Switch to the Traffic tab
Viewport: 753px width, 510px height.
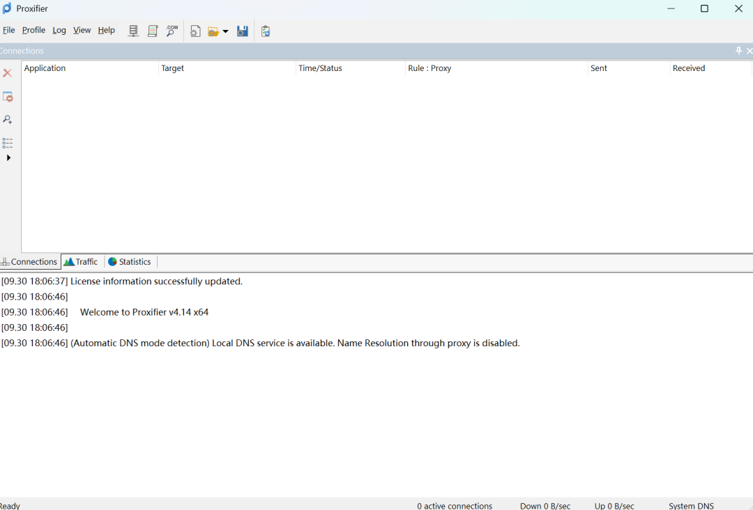pyautogui.click(x=82, y=261)
